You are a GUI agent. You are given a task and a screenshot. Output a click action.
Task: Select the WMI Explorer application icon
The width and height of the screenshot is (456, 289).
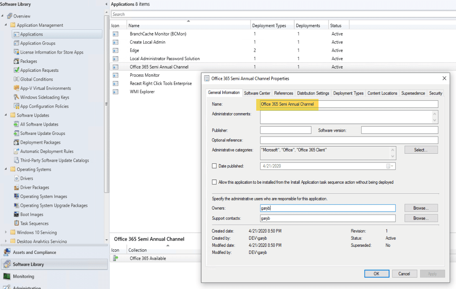[x=115, y=91]
